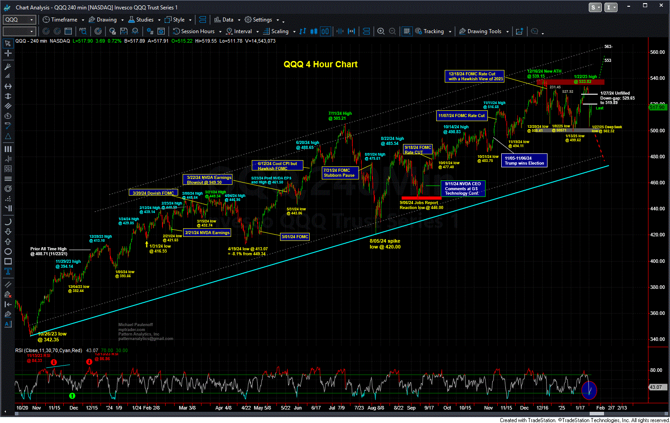Click the blue stacked panels icon after Style

[x=202, y=20]
